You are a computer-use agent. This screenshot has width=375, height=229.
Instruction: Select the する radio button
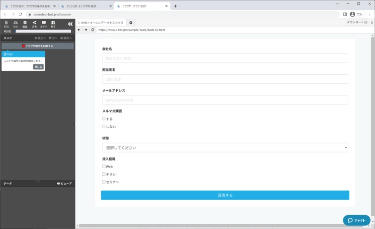pos(103,119)
